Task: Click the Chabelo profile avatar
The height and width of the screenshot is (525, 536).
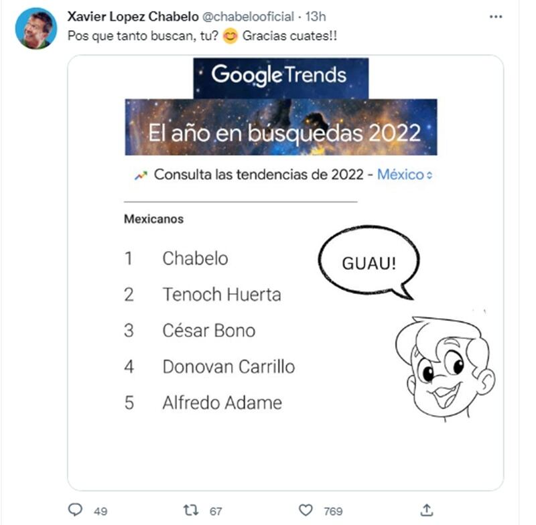Action: coord(36,28)
